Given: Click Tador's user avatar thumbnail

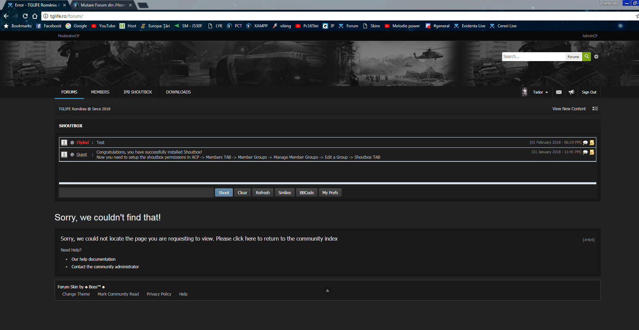Looking at the screenshot, I should click(525, 92).
